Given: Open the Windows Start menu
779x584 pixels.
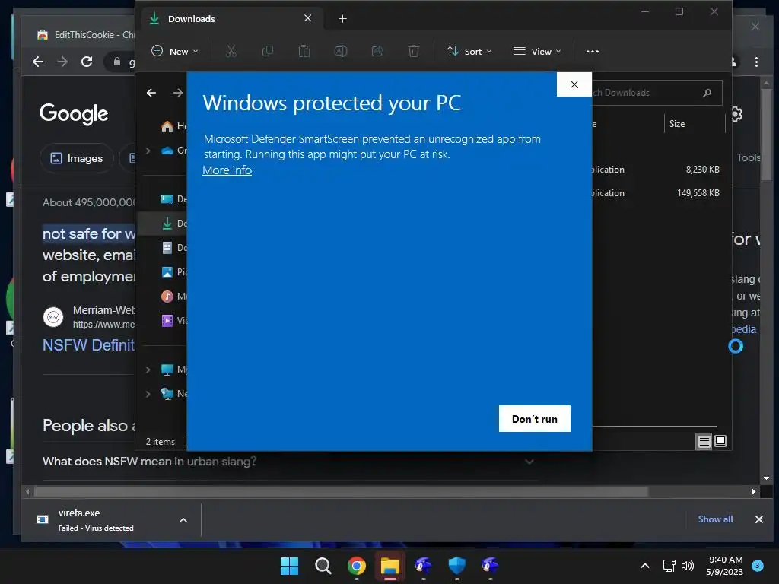Looking at the screenshot, I should (x=289, y=566).
